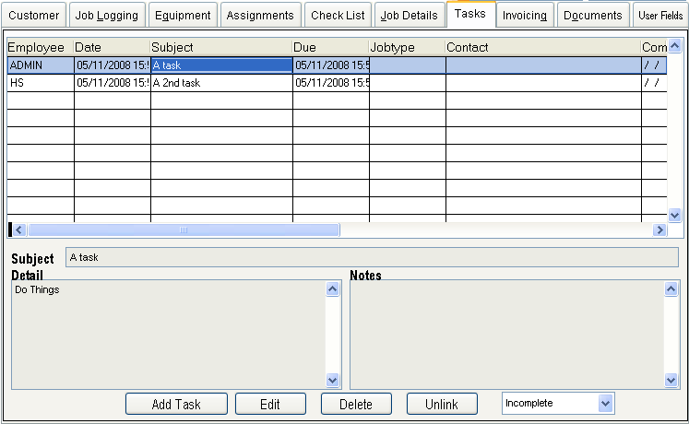Unlink the selected task
This screenshot has width=689, height=424.
click(x=442, y=404)
